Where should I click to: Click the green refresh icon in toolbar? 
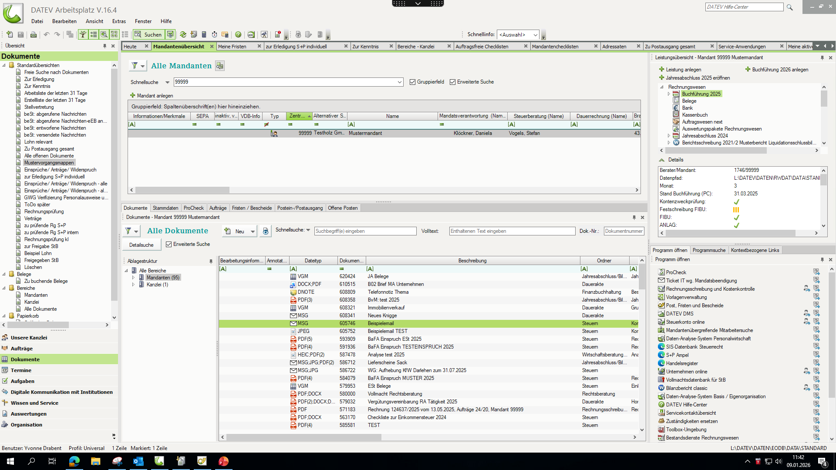click(x=183, y=34)
